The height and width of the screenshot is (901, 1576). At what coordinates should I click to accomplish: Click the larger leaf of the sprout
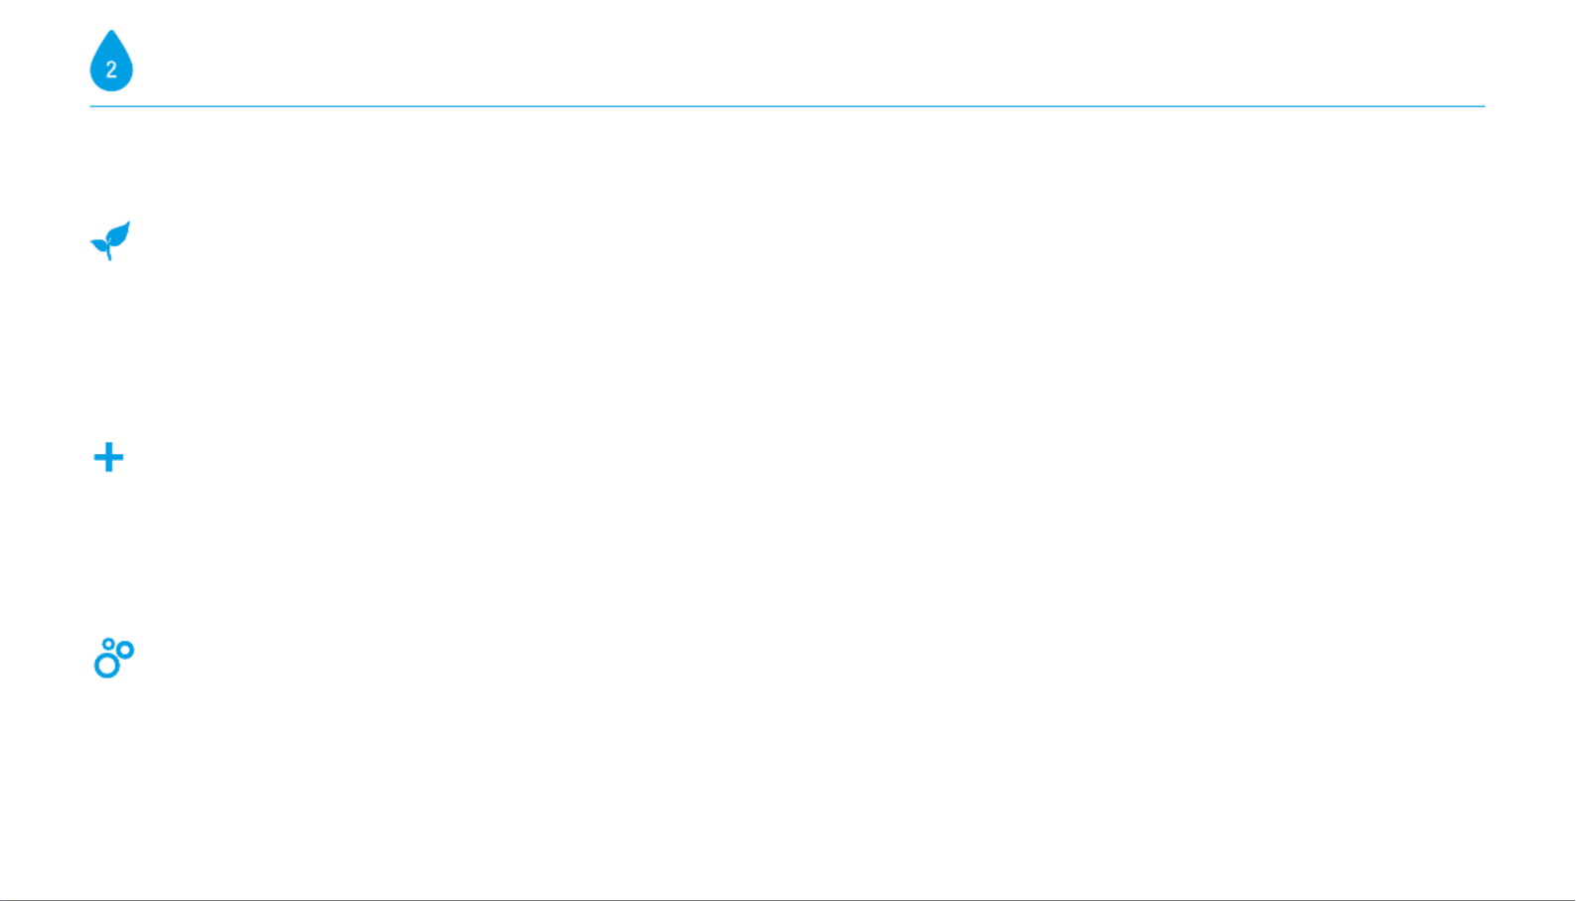click(x=119, y=234)
